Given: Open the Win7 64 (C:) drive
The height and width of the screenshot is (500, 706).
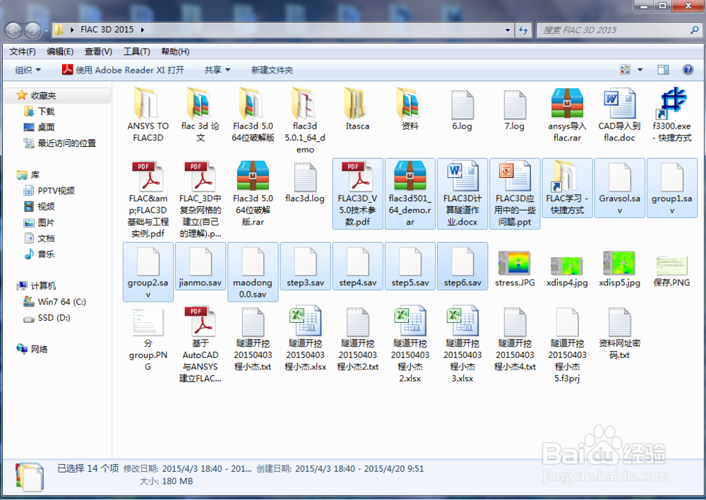Looking at the screenshot, I should [x=54, y=302].
